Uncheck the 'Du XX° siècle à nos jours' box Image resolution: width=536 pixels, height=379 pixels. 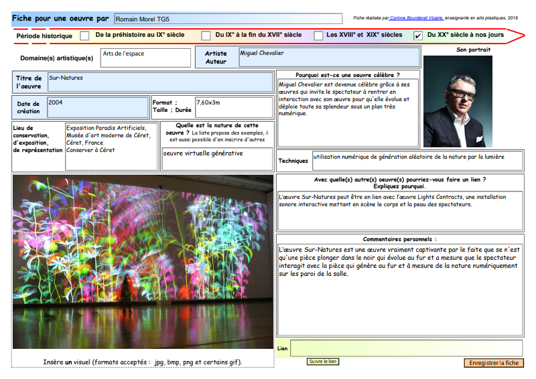[418, 35]
